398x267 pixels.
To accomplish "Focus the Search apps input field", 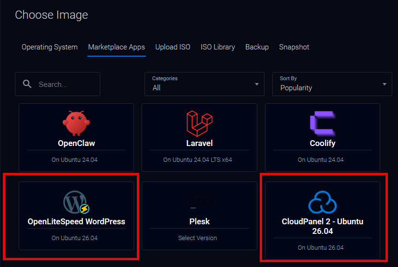I will 58,84.
